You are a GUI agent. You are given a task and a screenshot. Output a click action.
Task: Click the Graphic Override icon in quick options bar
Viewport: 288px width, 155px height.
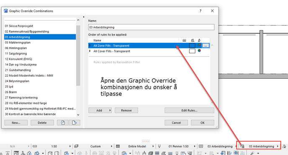tap(242, 146)
